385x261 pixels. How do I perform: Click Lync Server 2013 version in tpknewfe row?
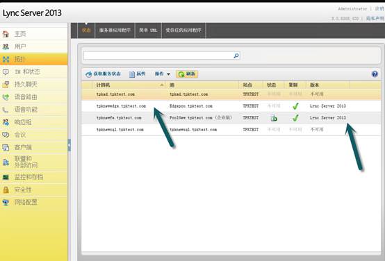point(328,118)
